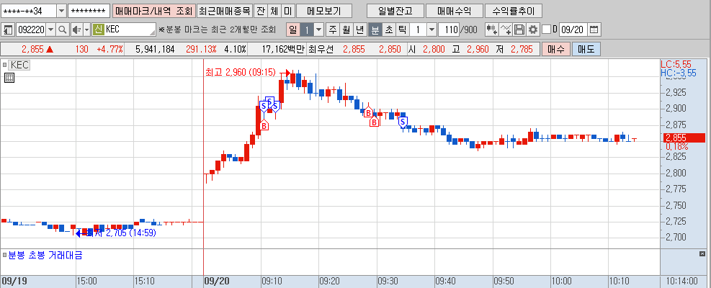Click the speaker sound alert icon

point(76,30)
